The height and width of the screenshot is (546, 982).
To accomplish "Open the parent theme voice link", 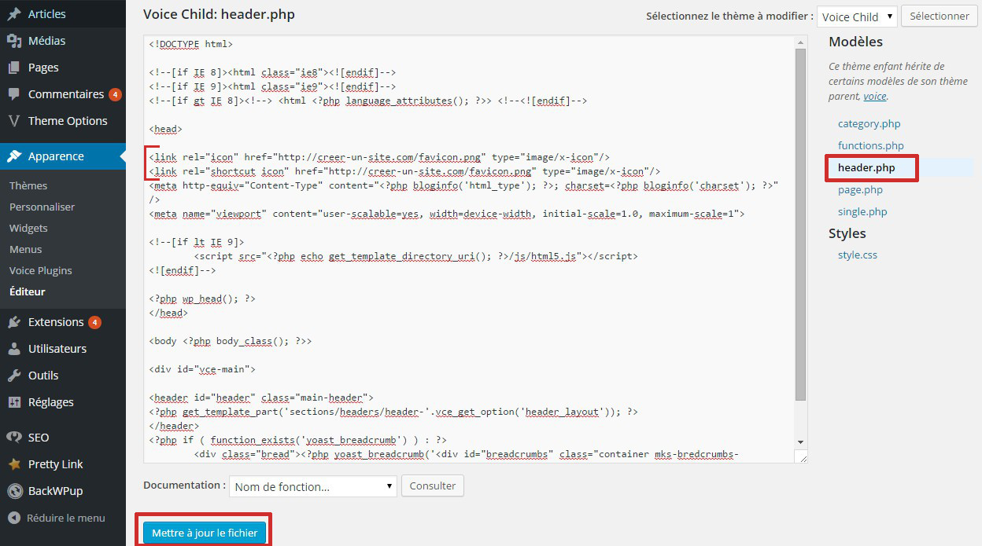I will coord(874,97).
